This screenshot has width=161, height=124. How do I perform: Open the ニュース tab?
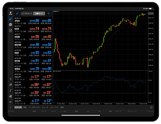click(45, 107)
